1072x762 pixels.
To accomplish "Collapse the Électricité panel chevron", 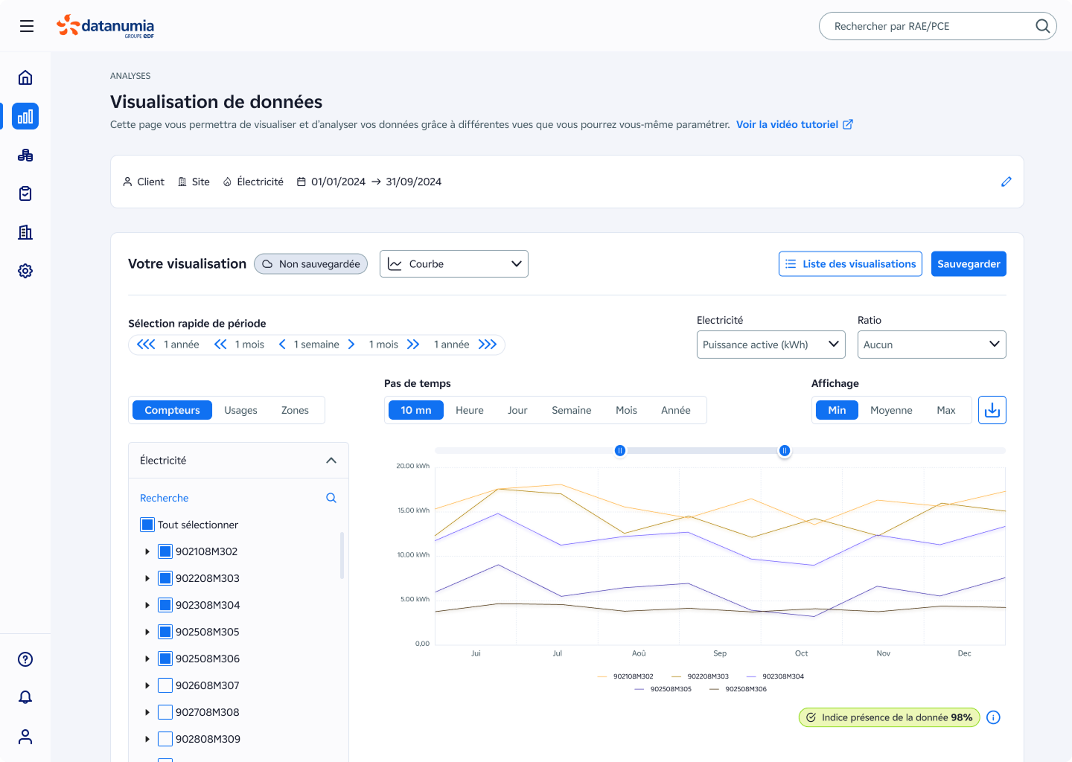I will click(331, 461).
